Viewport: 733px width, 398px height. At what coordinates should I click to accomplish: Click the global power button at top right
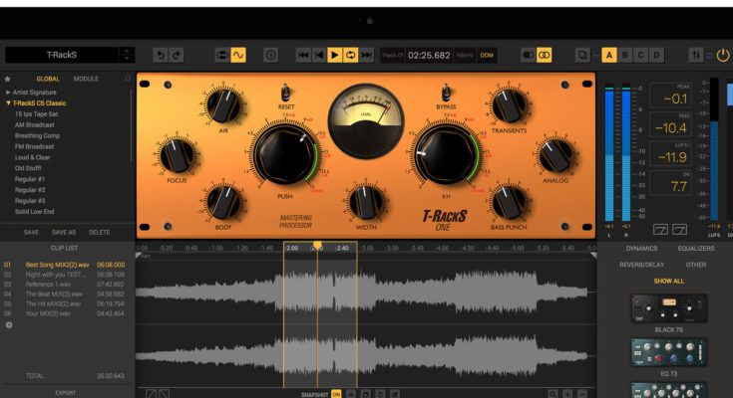722,56
